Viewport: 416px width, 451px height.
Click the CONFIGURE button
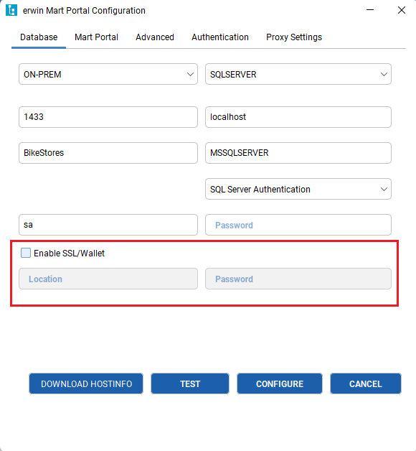tap(280, 383)
